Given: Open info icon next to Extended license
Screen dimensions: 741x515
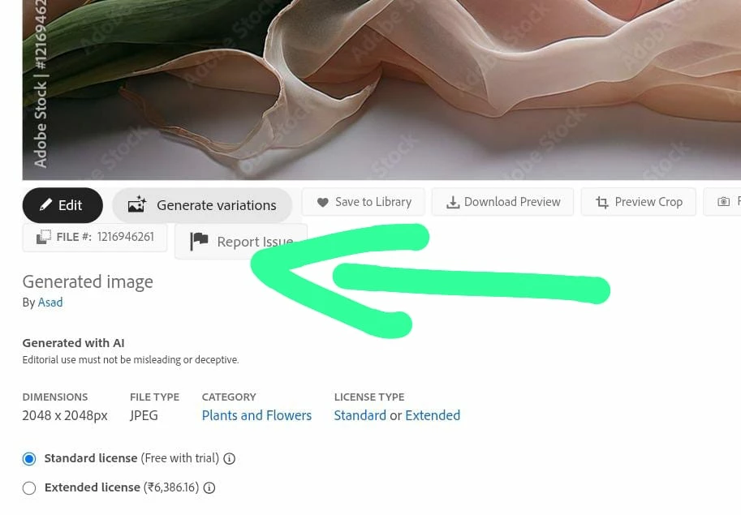Looking at the screenshot, I should [x=209, y=487].
